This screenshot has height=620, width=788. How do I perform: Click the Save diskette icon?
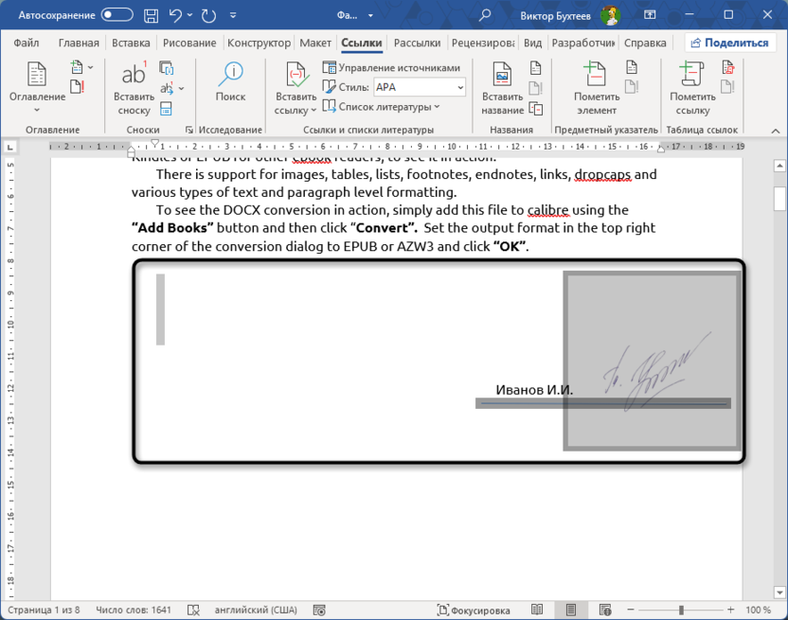[152, 15]
